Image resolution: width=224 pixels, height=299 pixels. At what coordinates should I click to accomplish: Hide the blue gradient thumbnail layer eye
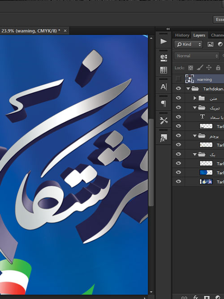pyautogui.click(x=178, y=172)
